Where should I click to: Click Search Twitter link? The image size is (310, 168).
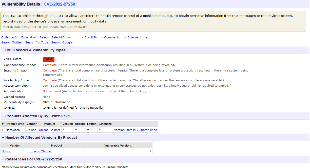(x=12, y=42)
